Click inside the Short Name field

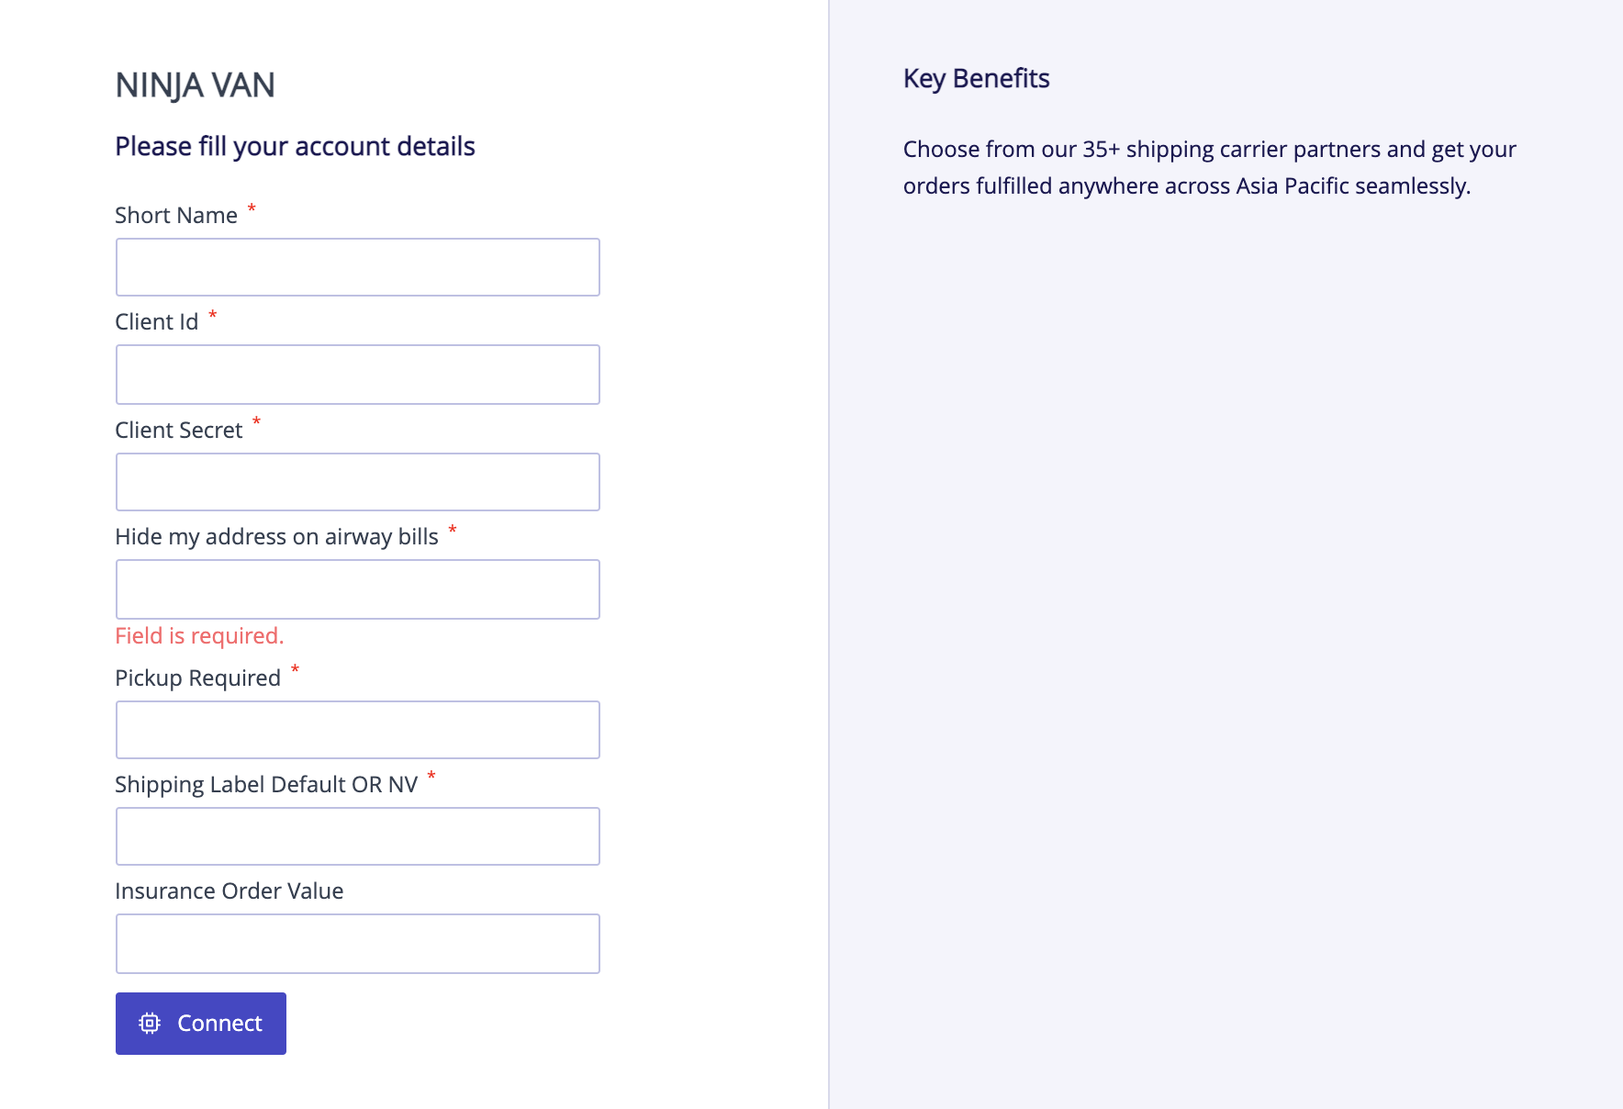coord(357,267)
